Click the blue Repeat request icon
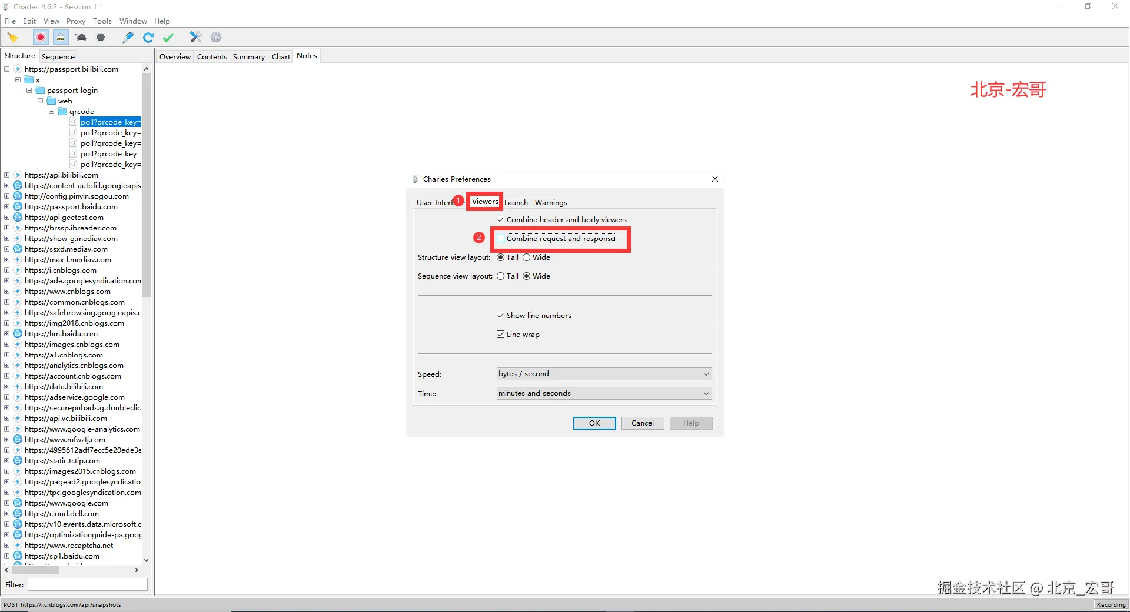 [x=148, y=38]
